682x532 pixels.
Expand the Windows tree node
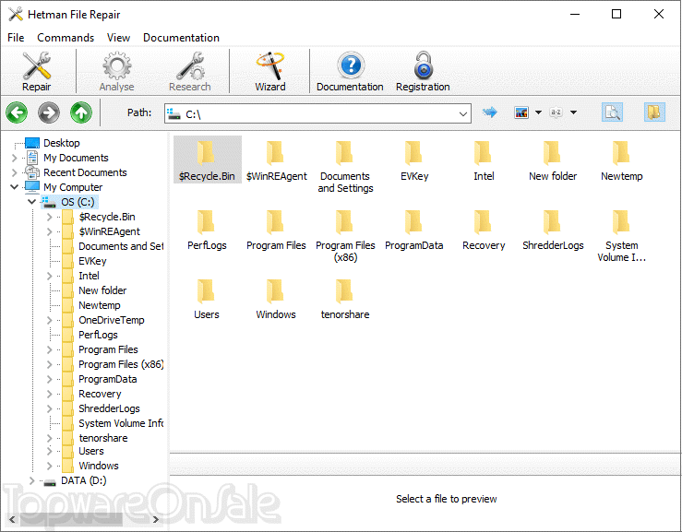tap(49, 466)
